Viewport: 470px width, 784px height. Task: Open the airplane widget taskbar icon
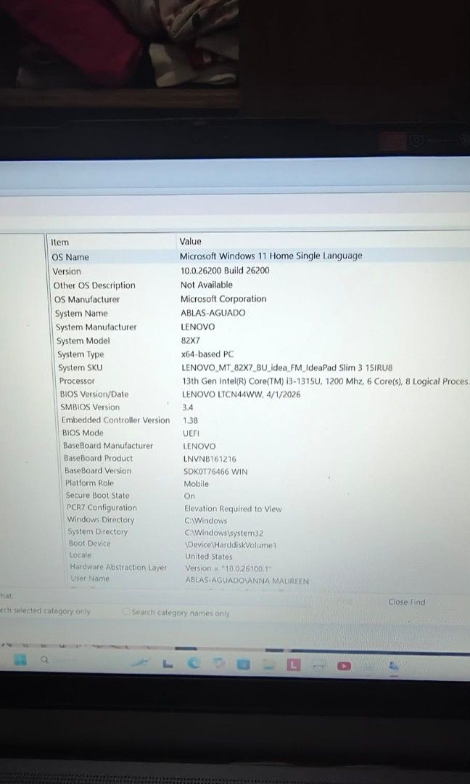(141, 663)
